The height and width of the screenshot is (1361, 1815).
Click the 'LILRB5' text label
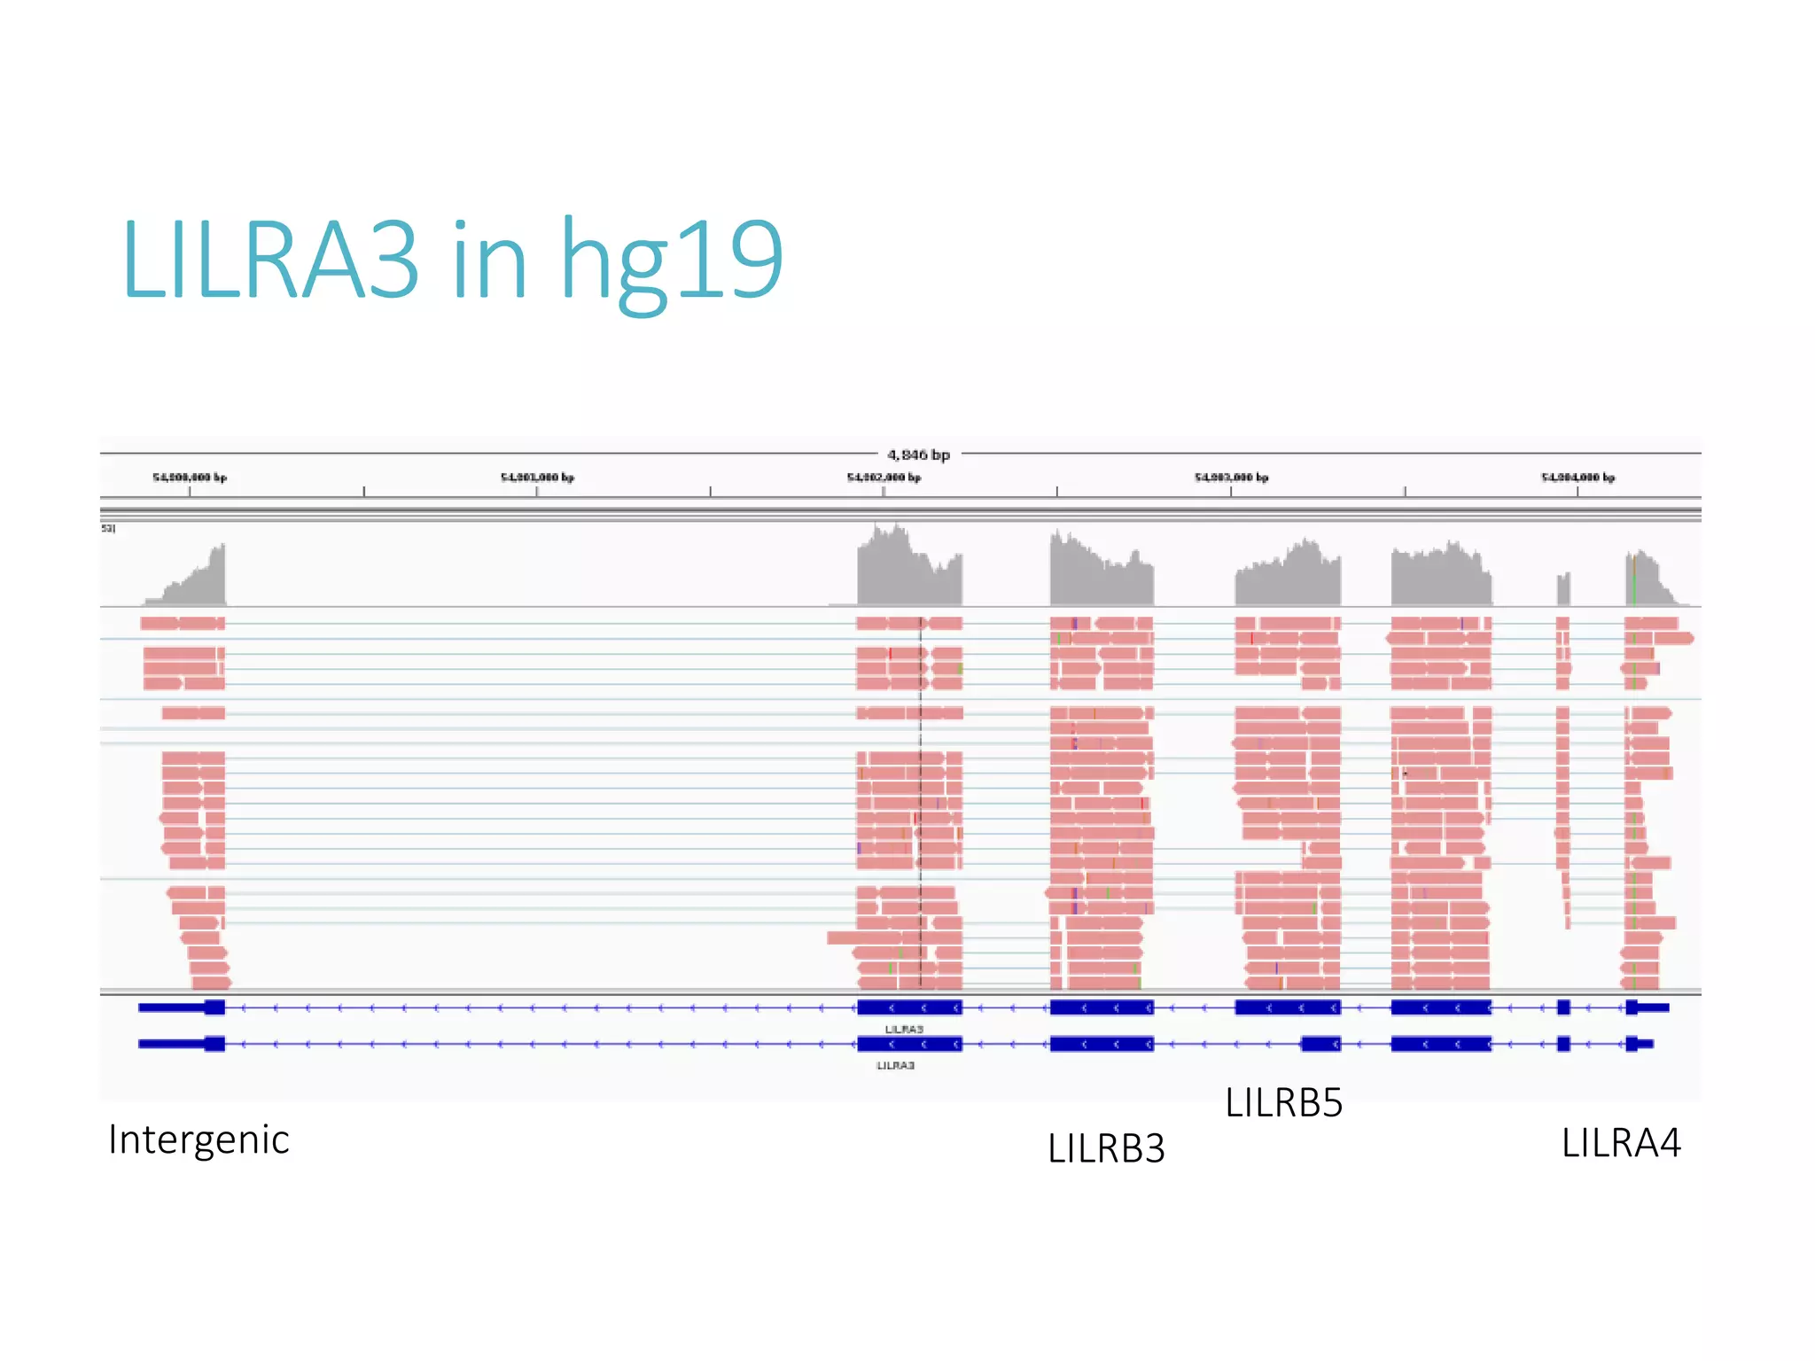[1284, 1103]
